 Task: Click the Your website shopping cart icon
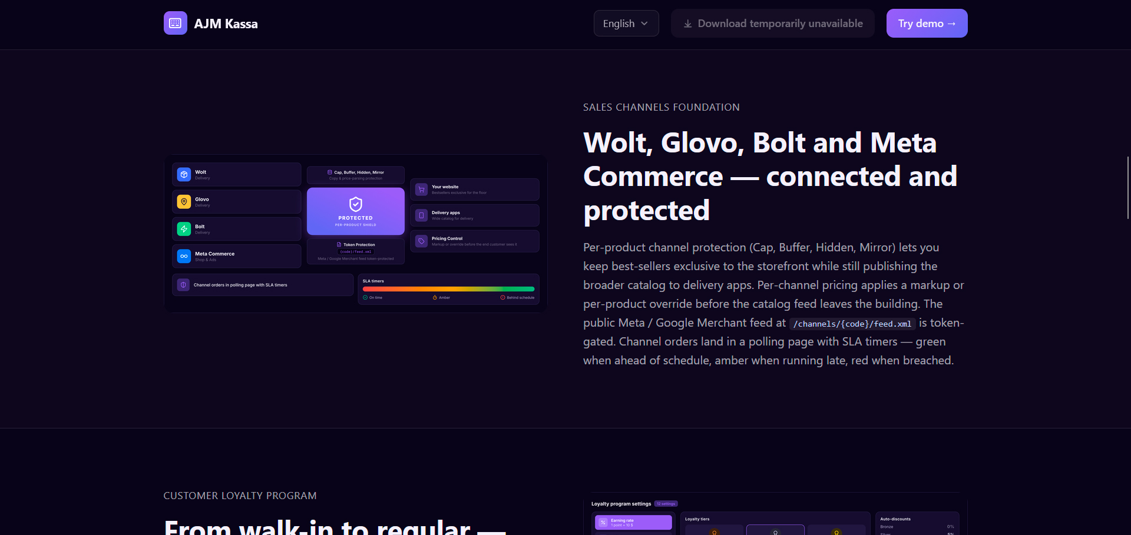click(x=421, y=190)
